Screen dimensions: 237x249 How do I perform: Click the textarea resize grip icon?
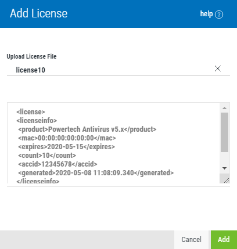(x=227, y=181)
